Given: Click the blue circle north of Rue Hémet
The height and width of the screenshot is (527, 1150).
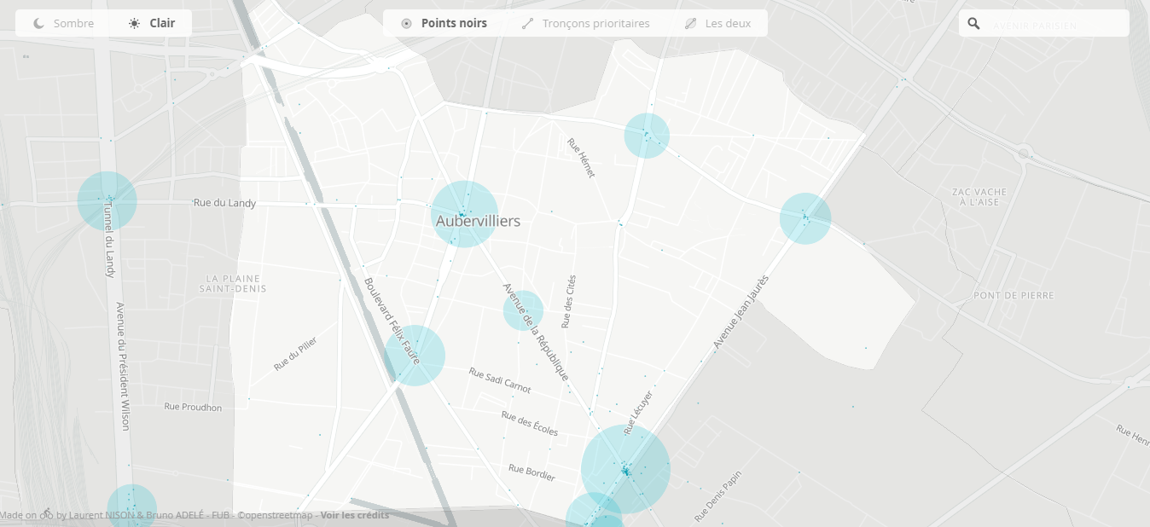Looking at the screenshot, I should click(x=647, y=136).
